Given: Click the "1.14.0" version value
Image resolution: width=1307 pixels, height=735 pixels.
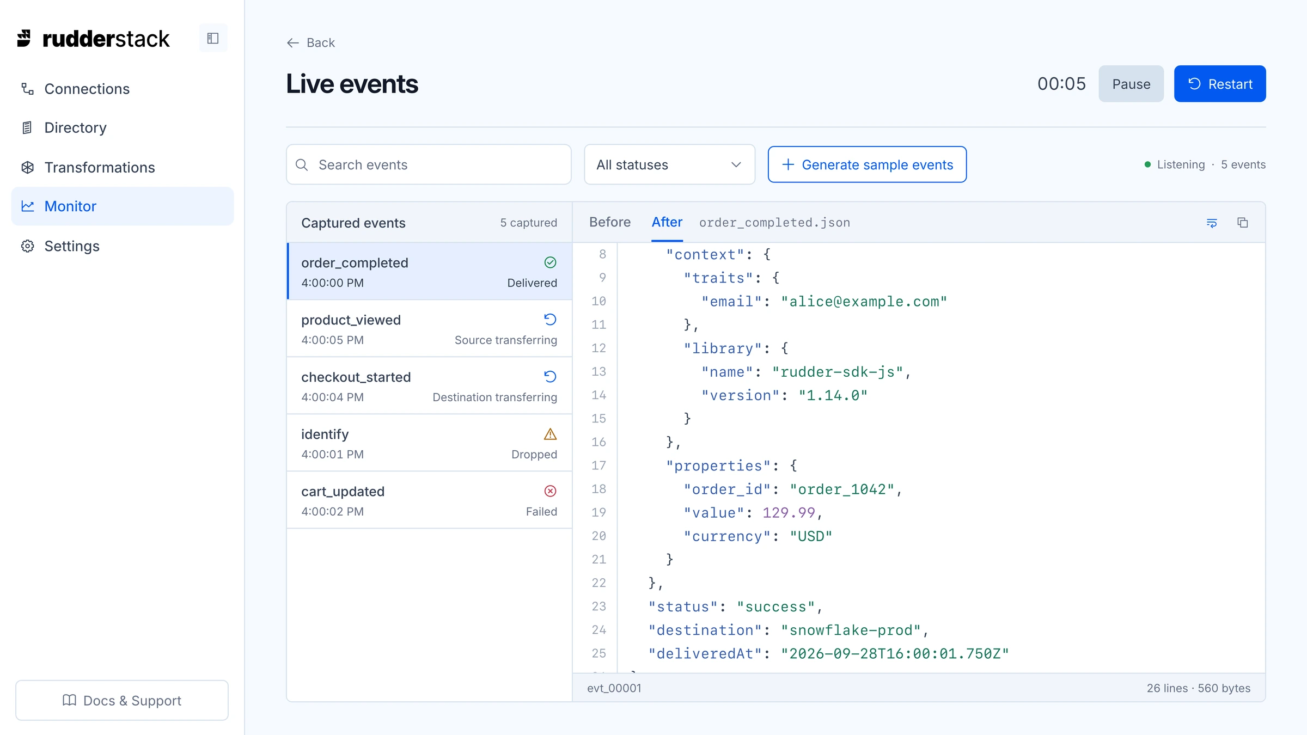Looking at the screenshot, I should coord(833,395).
